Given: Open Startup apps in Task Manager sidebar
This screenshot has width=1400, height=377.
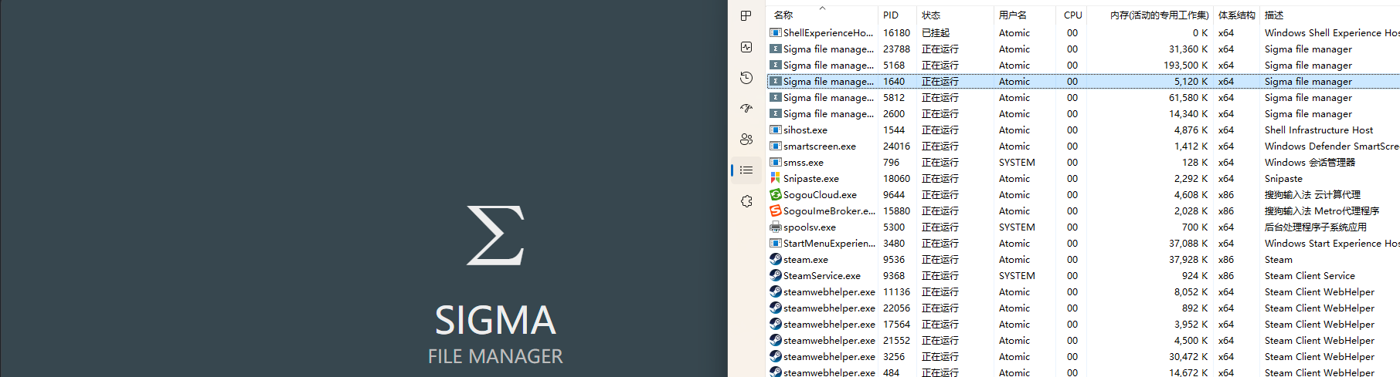Looking at the screenshot, I should point(746,109).
